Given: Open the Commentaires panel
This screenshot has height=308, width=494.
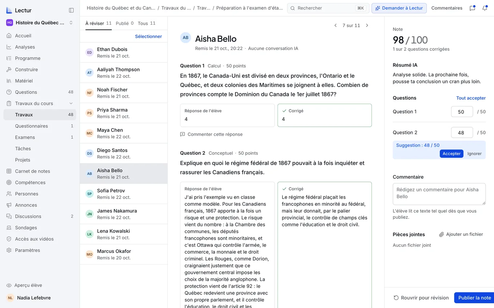Looking at the screenshot, I should click(x=447, y=8).
